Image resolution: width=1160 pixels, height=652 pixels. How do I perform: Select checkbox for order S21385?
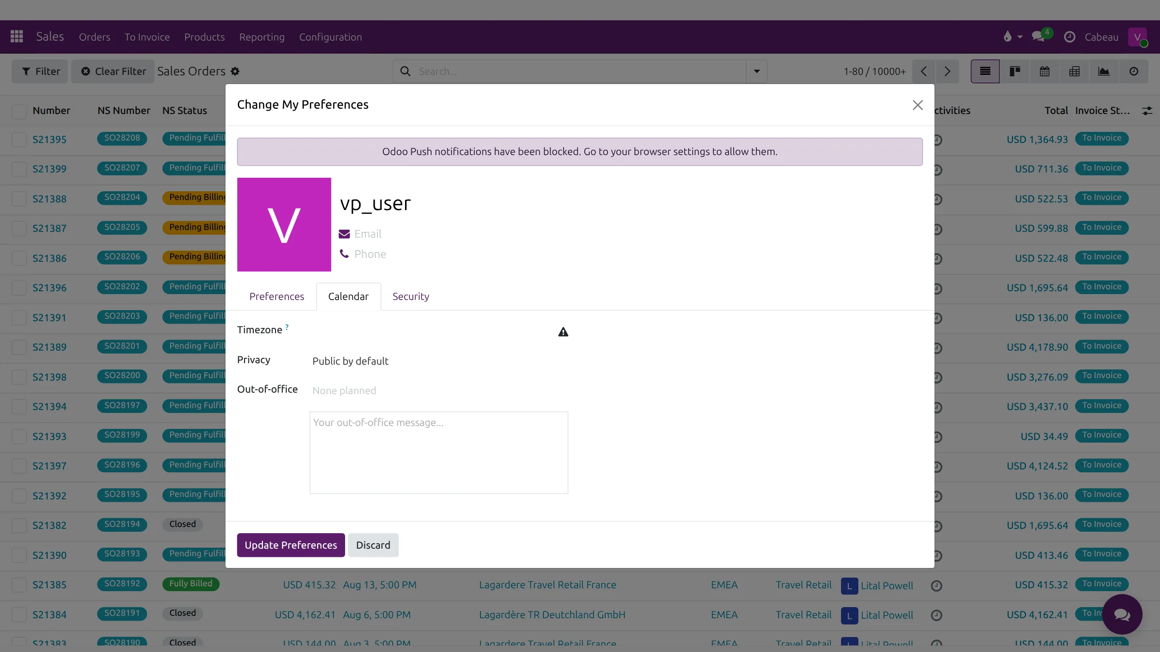coord(19,585)
